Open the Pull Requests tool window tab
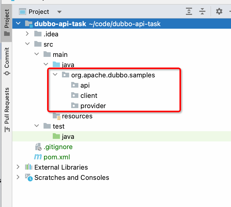The image size is (231, 207). click(7, 109)
